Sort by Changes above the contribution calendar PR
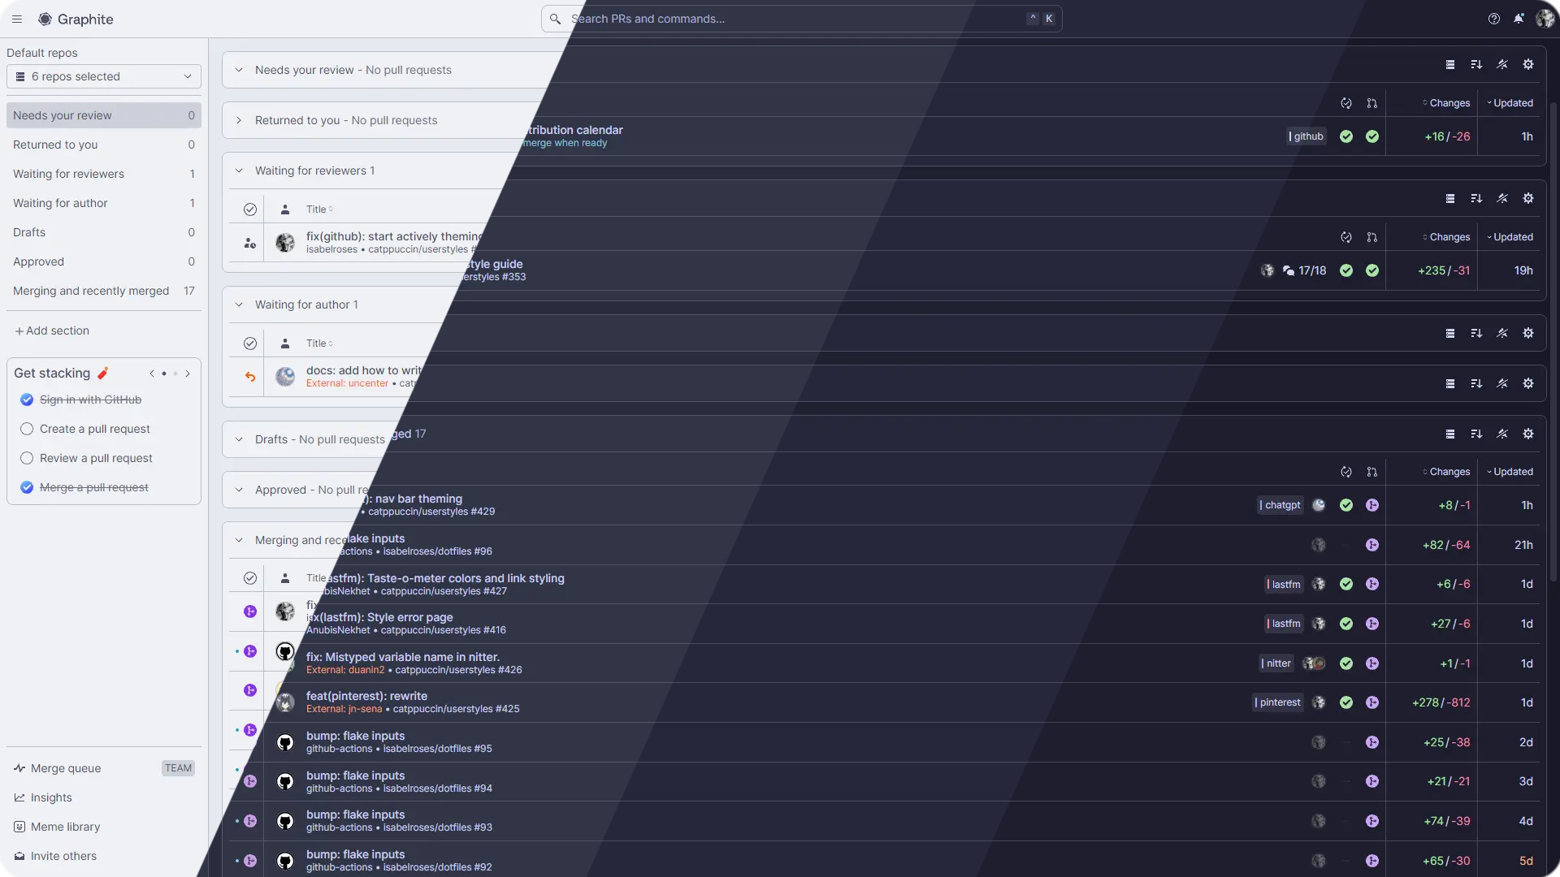 pyautogui.click(x=1447, y=103)
